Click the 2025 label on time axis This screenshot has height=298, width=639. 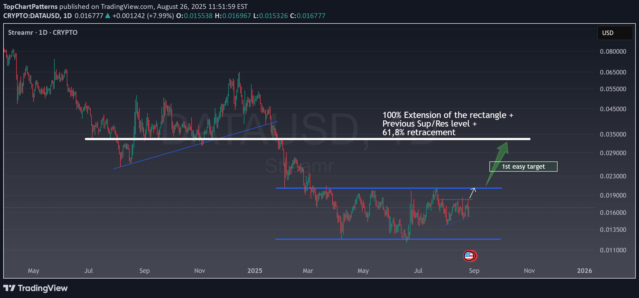255,271
